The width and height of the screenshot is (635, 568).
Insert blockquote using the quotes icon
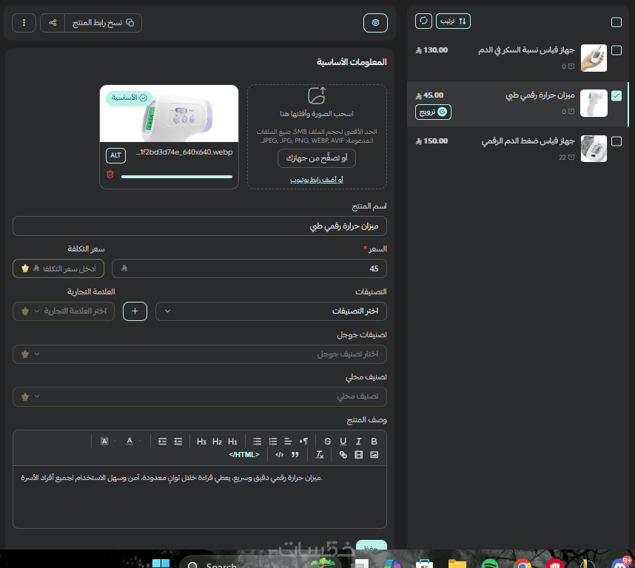tap(295, 455)
